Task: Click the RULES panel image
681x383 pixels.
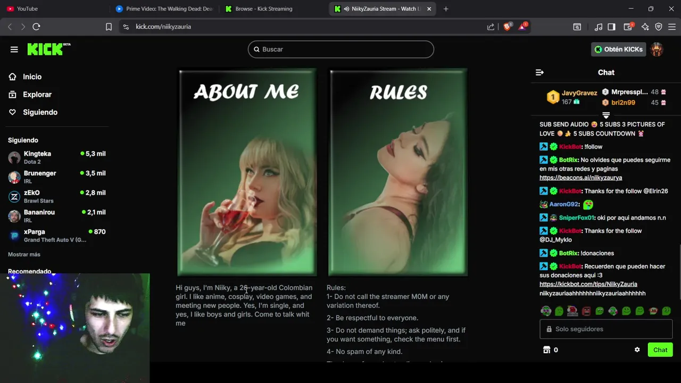Action: point(398,172)
